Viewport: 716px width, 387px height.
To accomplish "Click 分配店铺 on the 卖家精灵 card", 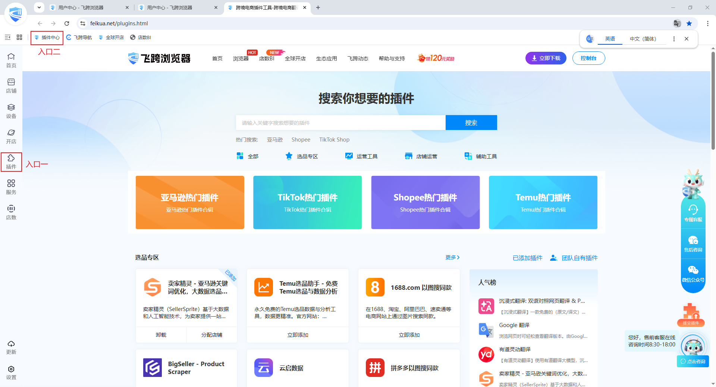I will coord(212,335).
